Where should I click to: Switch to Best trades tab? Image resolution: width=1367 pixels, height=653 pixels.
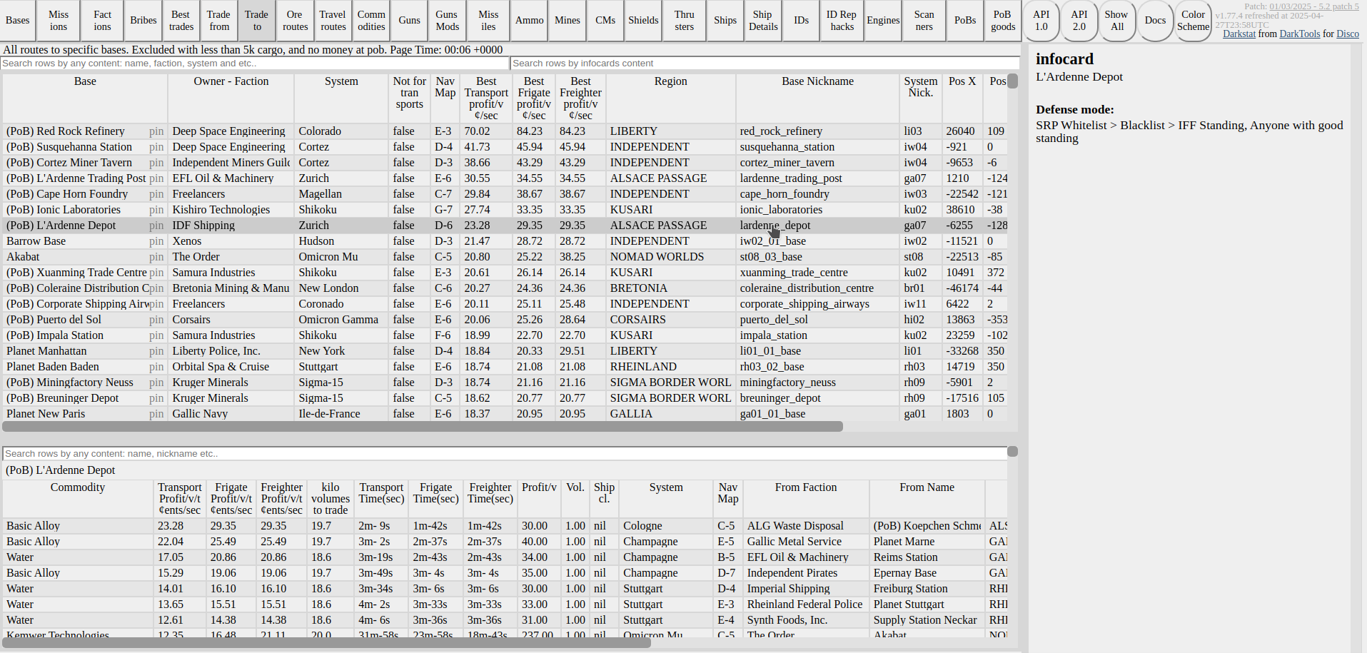click(x=181, y=21)
